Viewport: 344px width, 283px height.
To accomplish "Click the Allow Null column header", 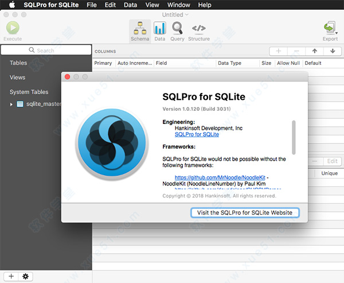I will click(288, 63).
